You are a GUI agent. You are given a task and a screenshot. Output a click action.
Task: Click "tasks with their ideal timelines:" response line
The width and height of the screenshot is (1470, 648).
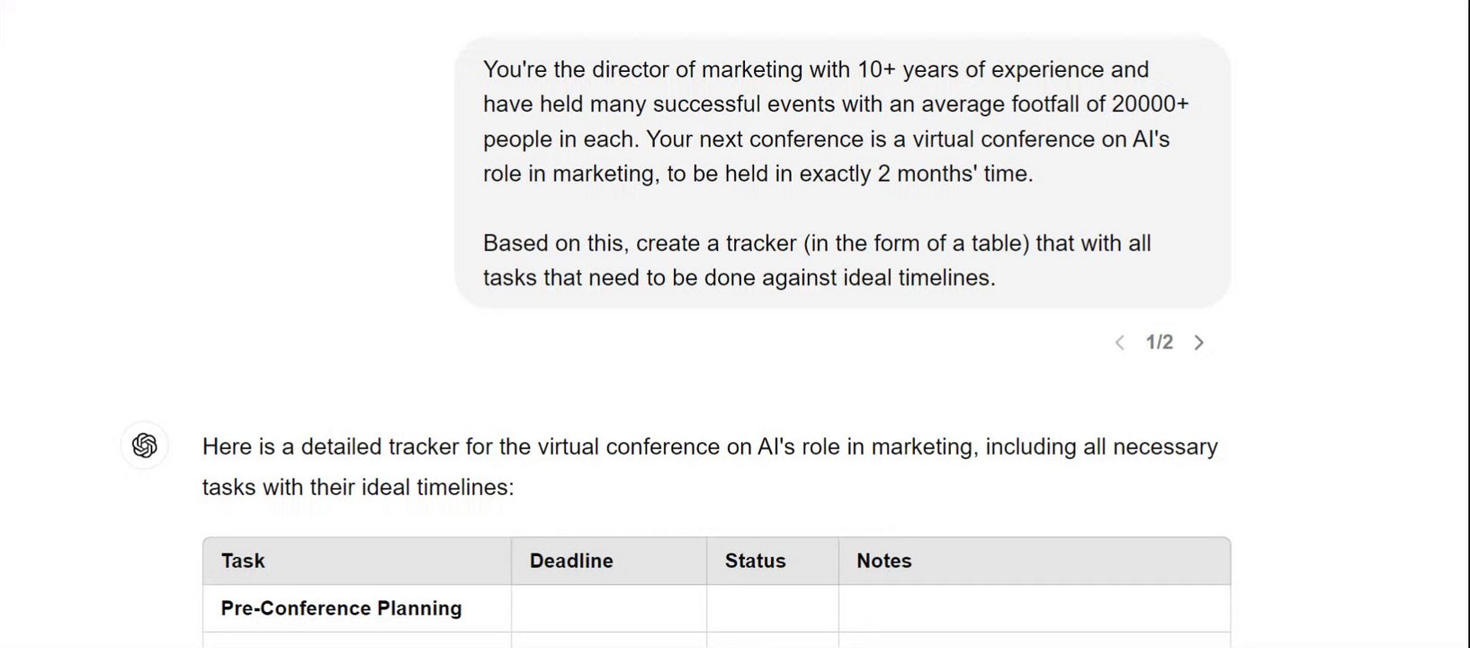358,488
